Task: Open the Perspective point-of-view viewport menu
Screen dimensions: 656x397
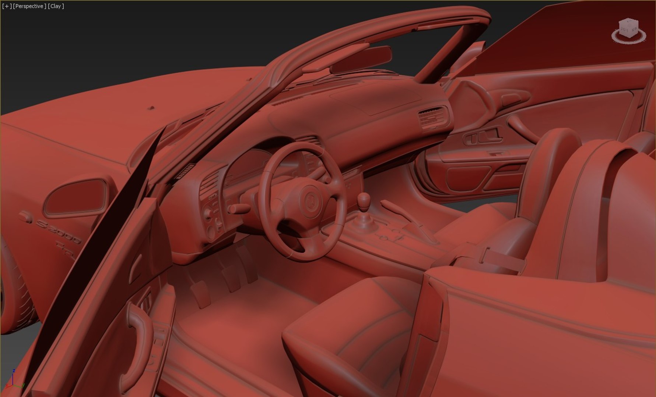Action: pos(29,6)
